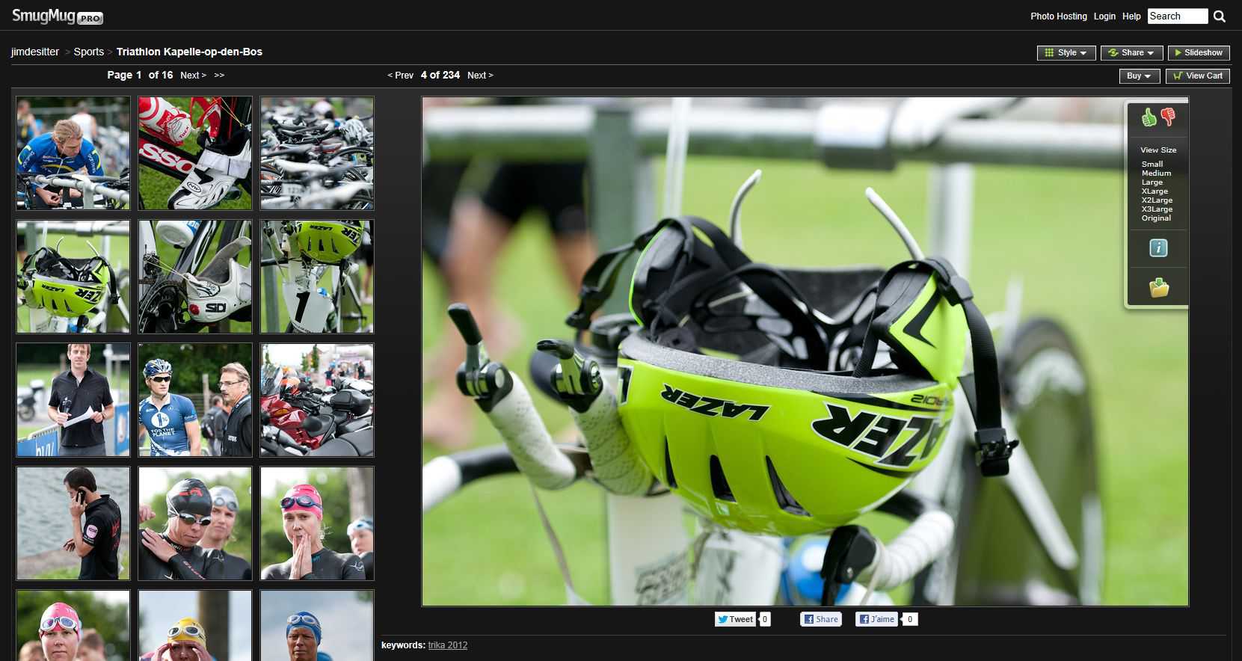Click into the Search field
Viewport: 1242px width, 661px height.
click(x=1178, y=16)
